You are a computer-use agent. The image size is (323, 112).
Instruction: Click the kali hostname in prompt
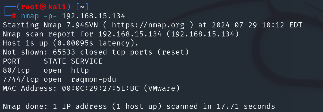[53, 6]
